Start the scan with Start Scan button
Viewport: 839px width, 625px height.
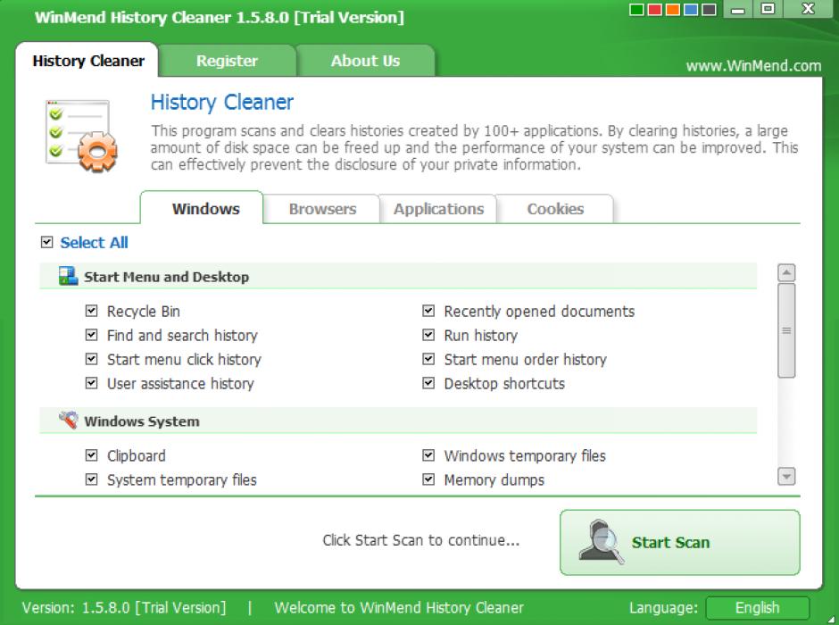tap(680, 543)
